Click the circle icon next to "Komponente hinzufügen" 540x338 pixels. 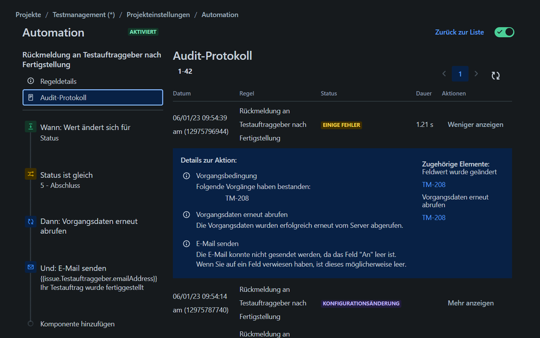pos(31,324)
